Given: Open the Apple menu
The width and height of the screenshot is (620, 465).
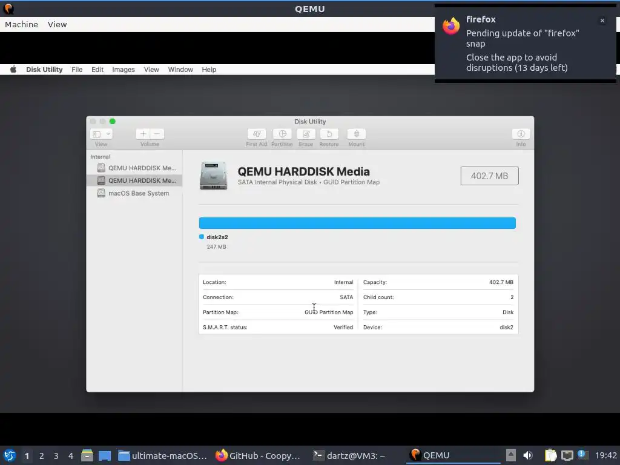Looking at the screenshot, I should pyautogui.click(x=13, y=70).
